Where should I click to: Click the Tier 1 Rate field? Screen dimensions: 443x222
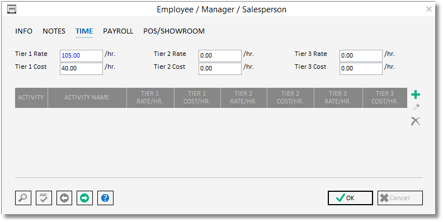[x=81, y=56]
